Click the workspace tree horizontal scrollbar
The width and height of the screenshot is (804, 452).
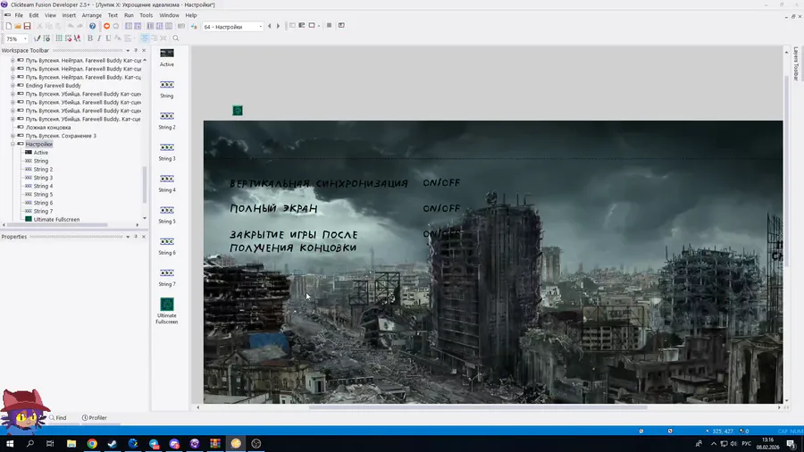[56, 224]
